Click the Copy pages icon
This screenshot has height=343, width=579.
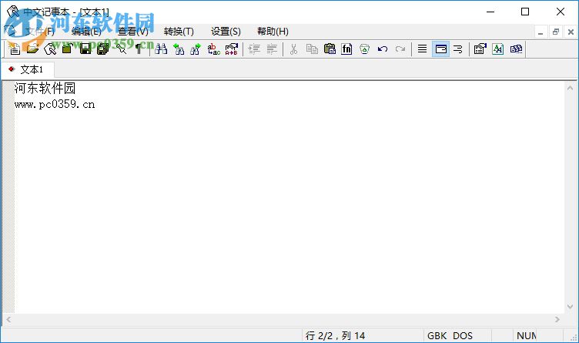(x=312, y=49)
